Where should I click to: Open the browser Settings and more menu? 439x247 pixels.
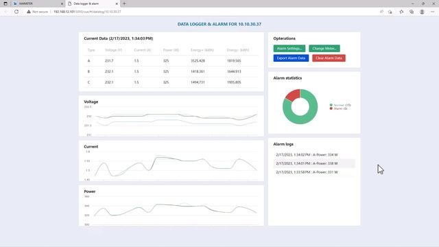pos(433,12)
